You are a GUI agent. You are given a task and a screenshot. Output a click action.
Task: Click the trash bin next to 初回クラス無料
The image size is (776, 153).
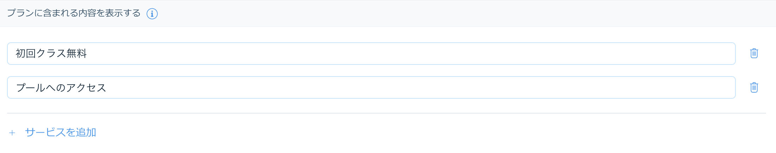tap(754, 53)
